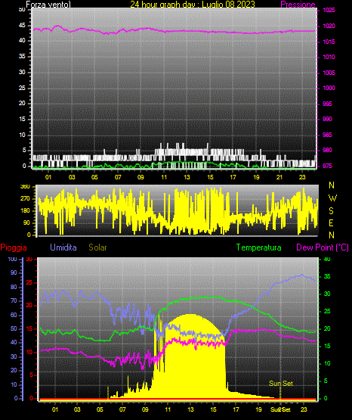
Task: Click the Forza vento axis title
Action: point(48,5)
